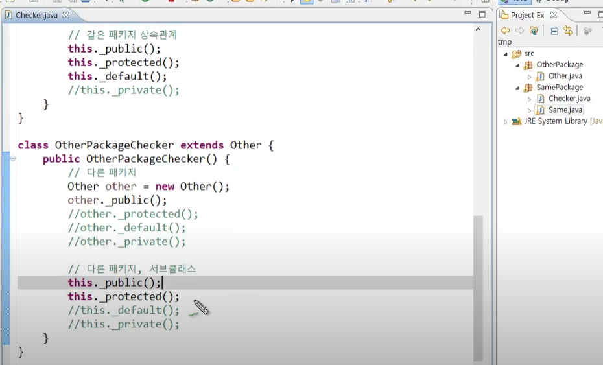This screenshot has width=603, height=365.
Task: Collapse the SamePackage tree node
Action: point(517,88)
